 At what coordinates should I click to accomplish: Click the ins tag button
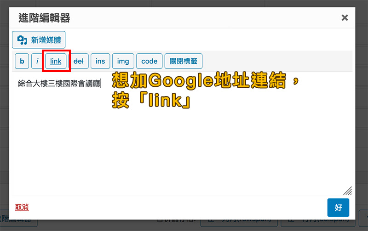[100, 61]
